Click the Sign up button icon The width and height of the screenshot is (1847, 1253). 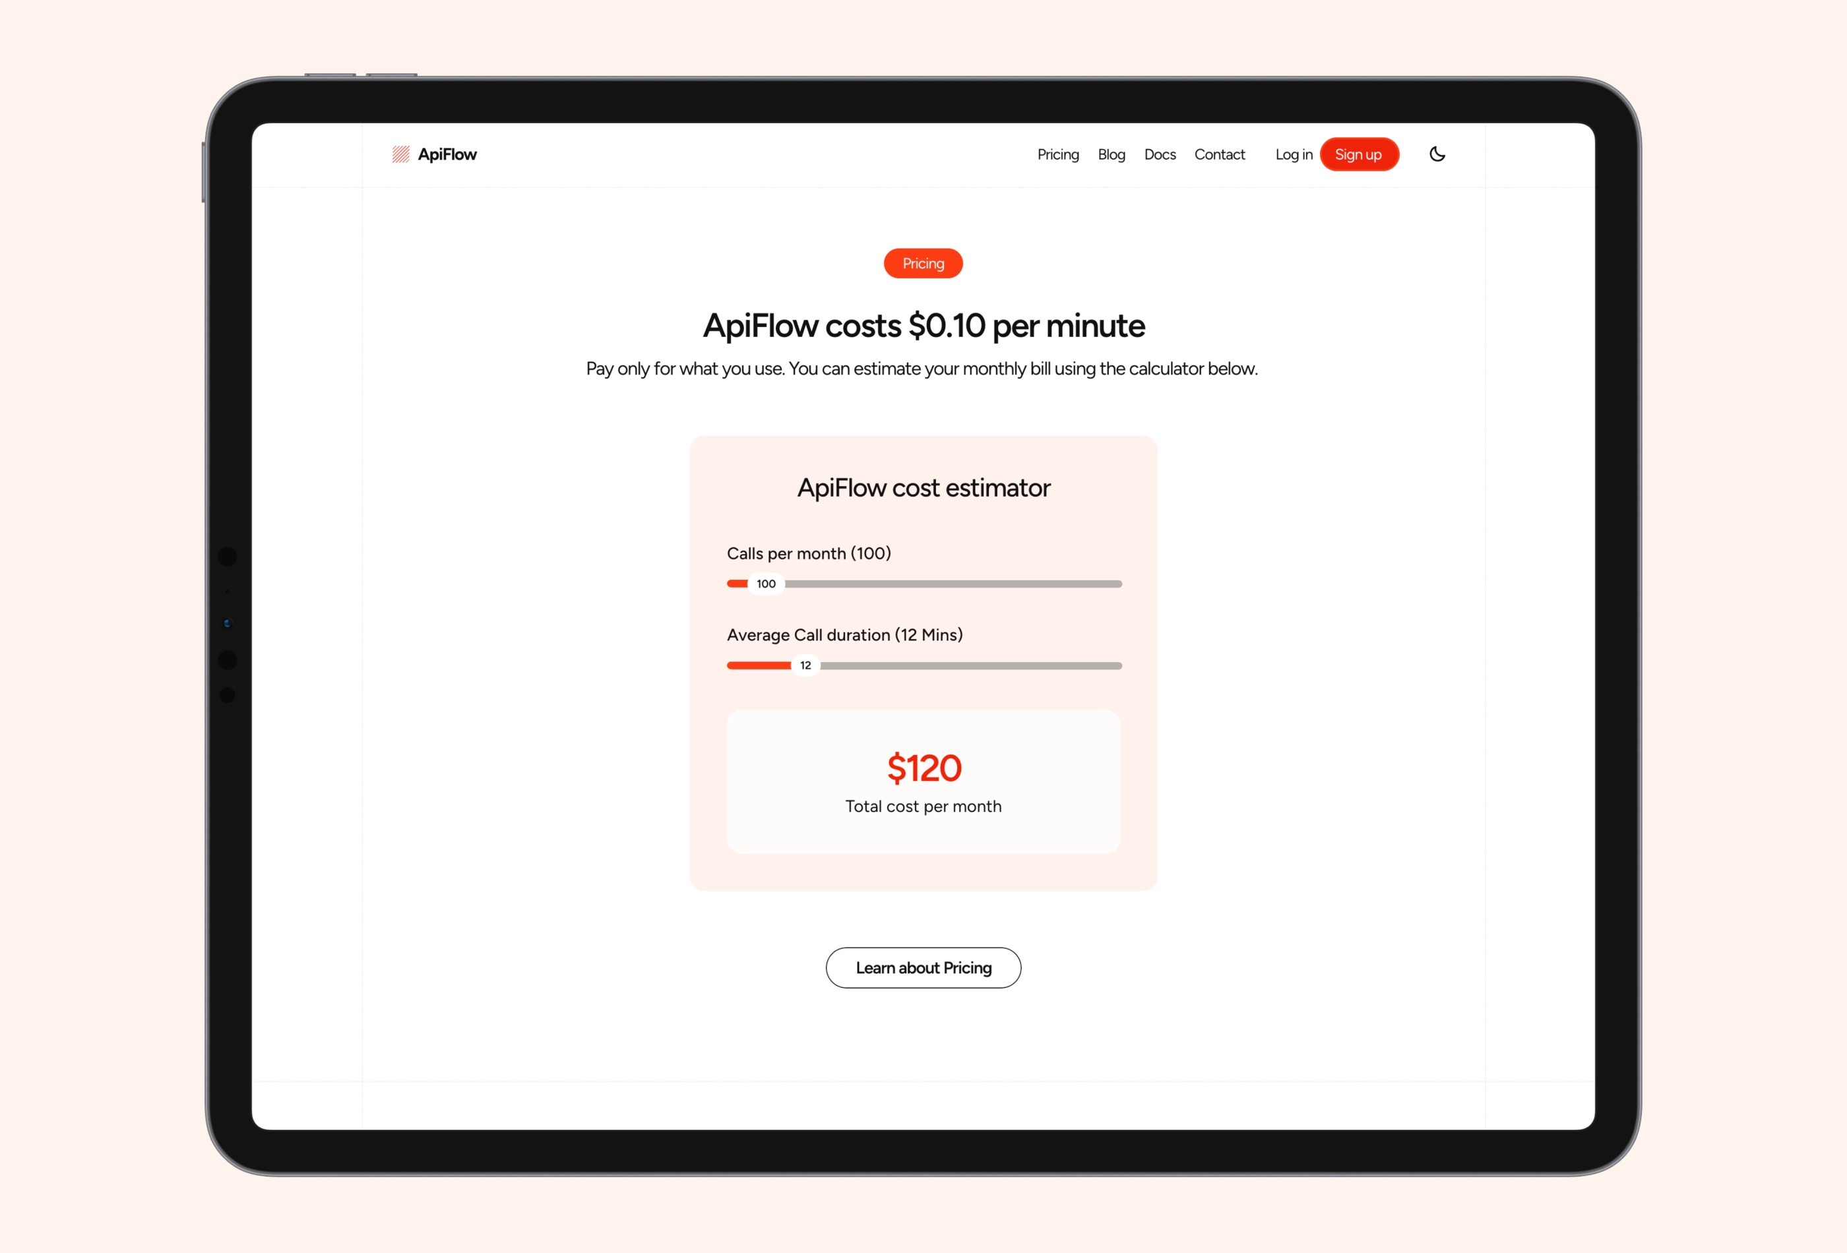(1359, 154)
